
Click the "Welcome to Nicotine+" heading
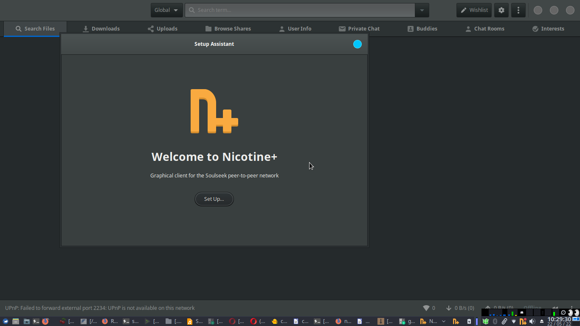tap(214, 157)
